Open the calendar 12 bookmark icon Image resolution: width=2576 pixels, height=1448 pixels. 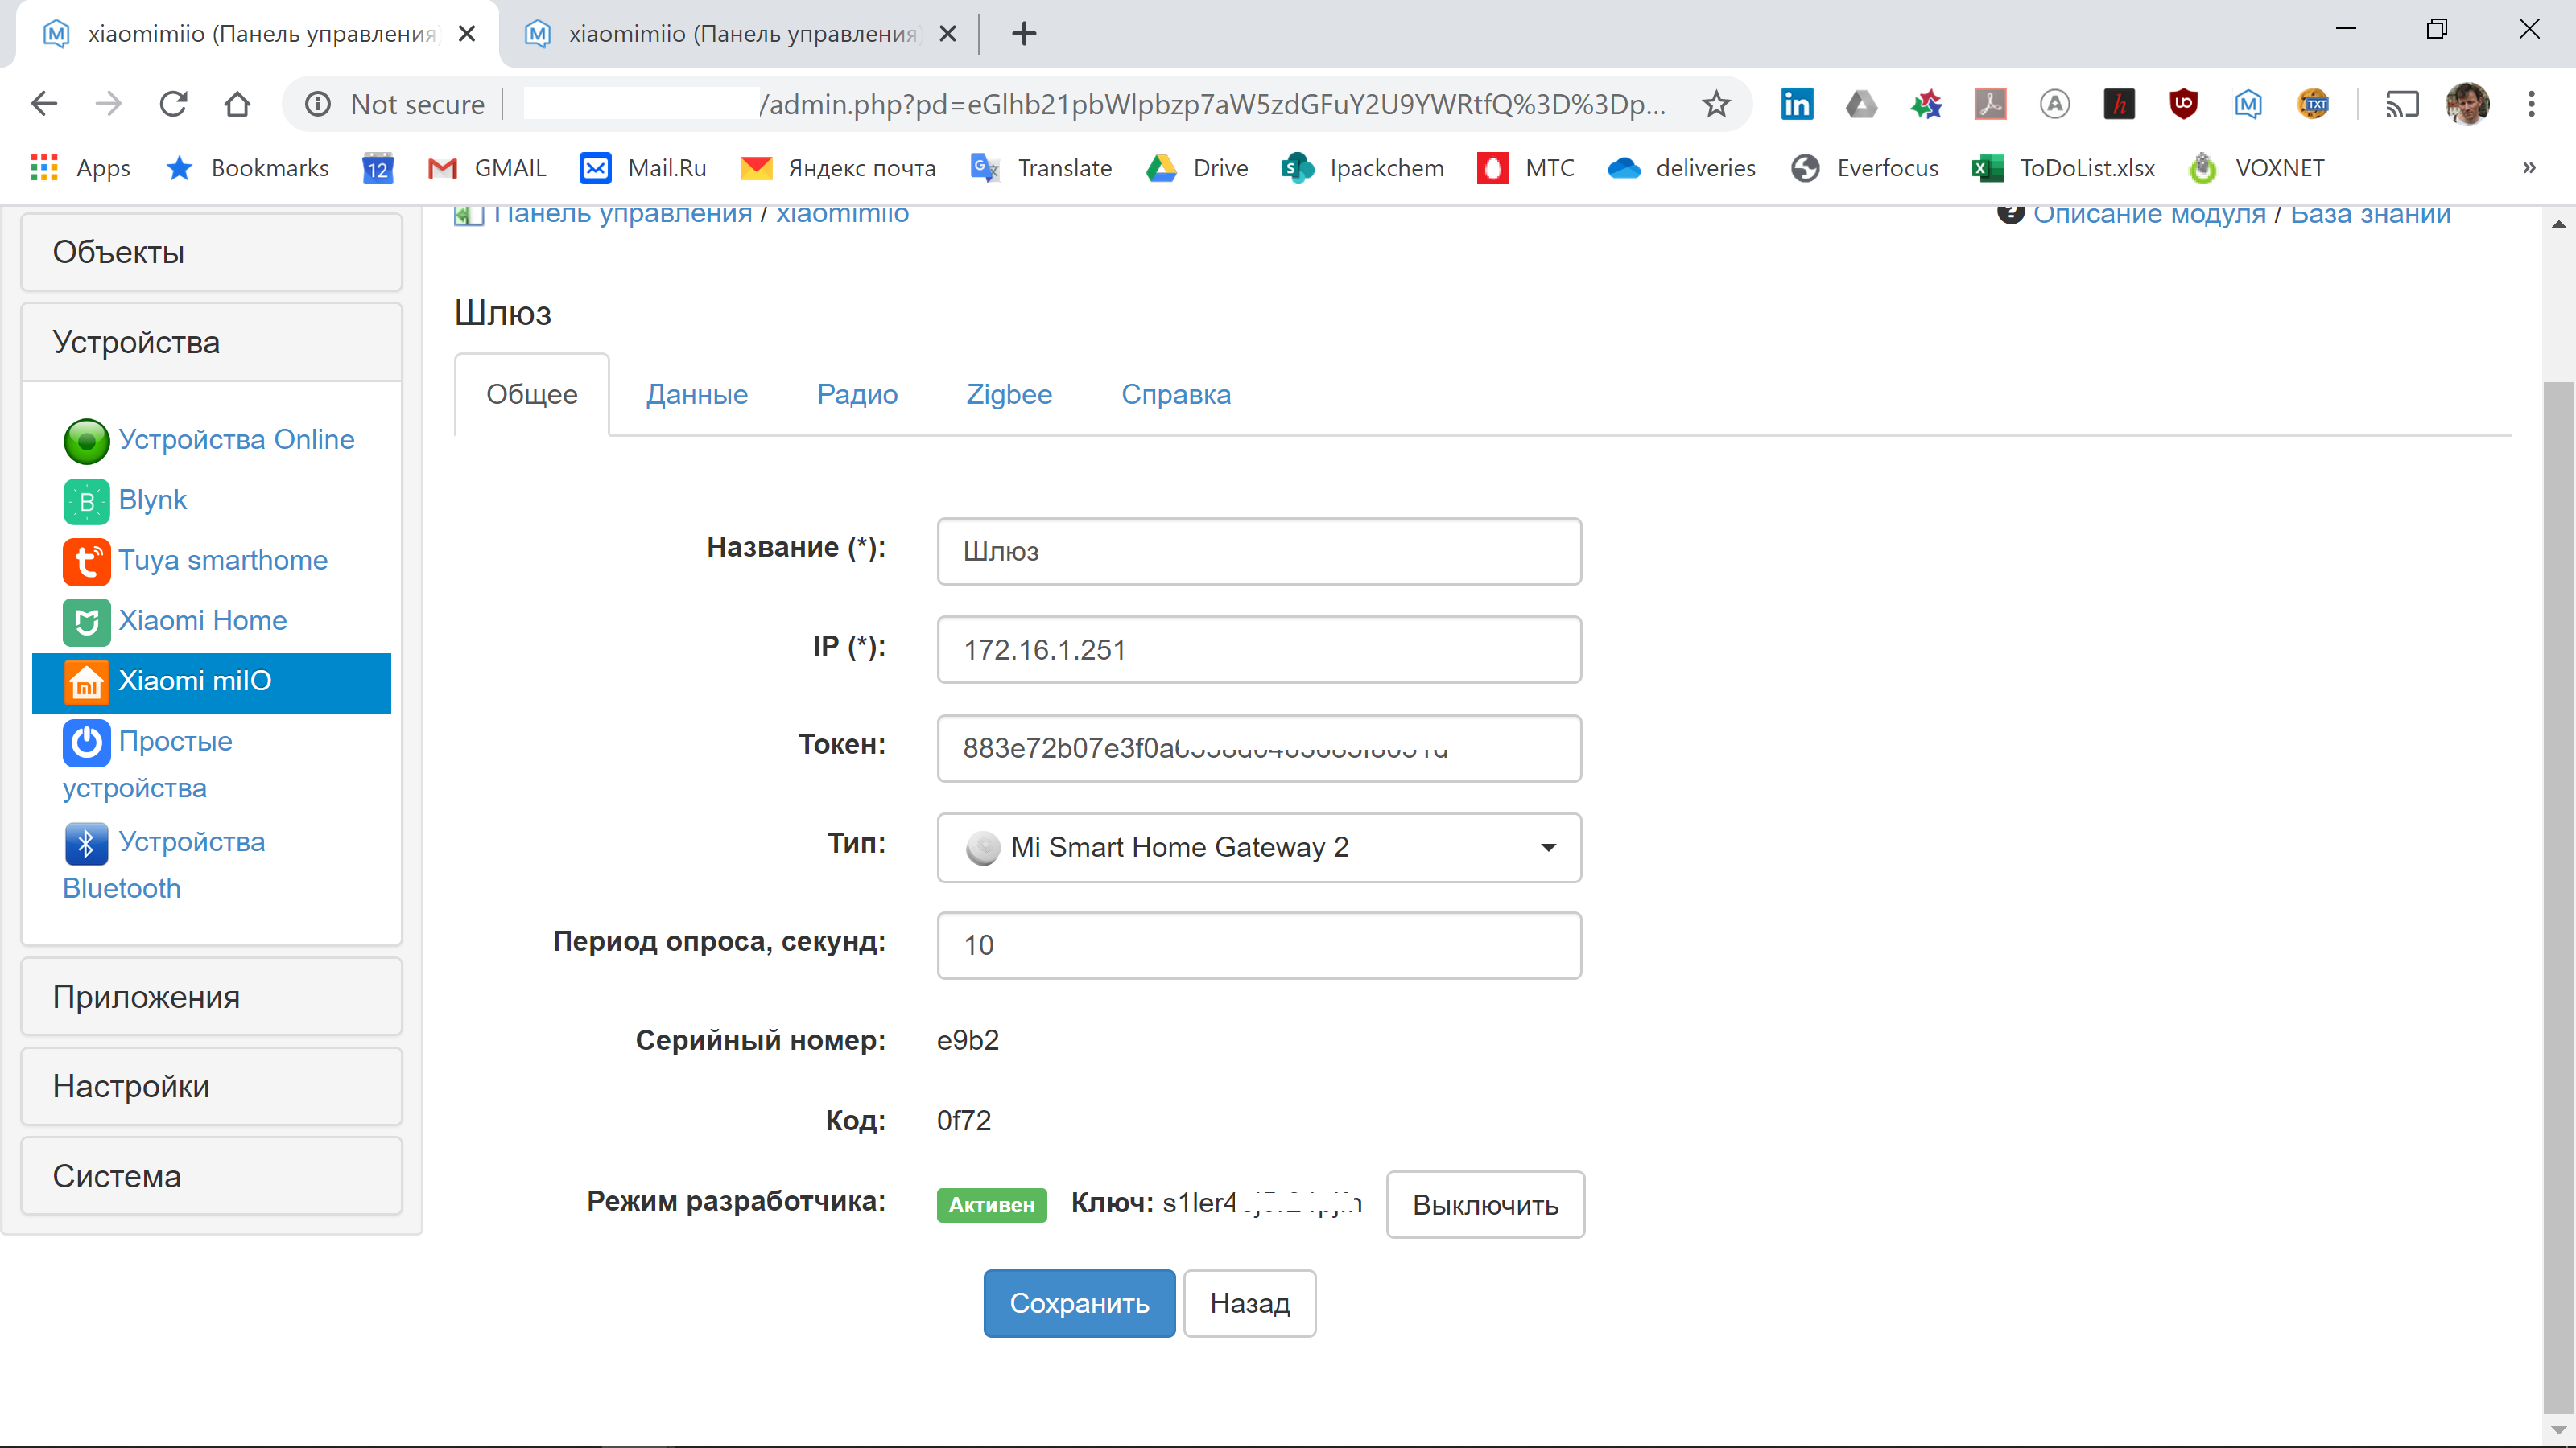[x=377, y=168]
